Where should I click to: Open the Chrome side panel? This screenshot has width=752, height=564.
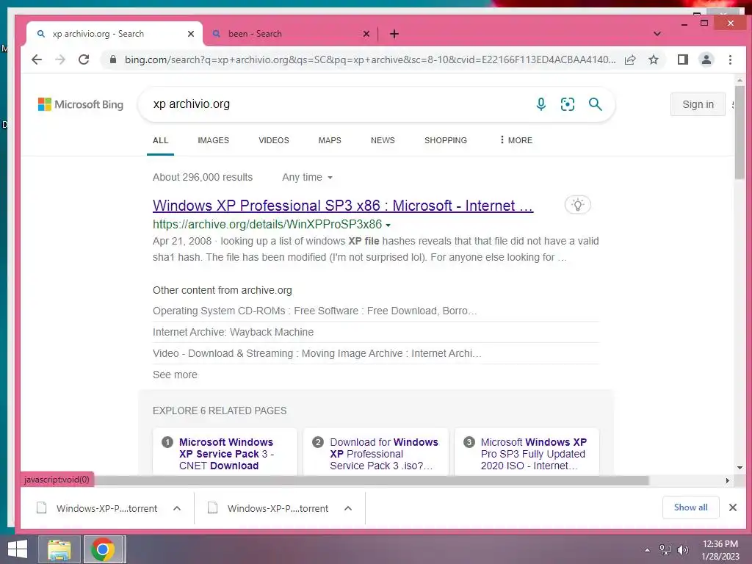pos(682,59)
